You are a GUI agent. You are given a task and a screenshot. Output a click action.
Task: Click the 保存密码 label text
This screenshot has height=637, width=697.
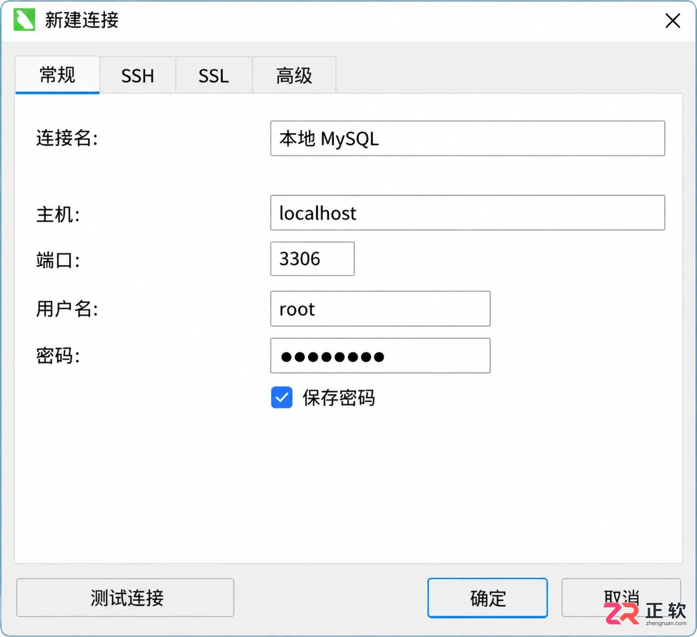pos(338,398)
